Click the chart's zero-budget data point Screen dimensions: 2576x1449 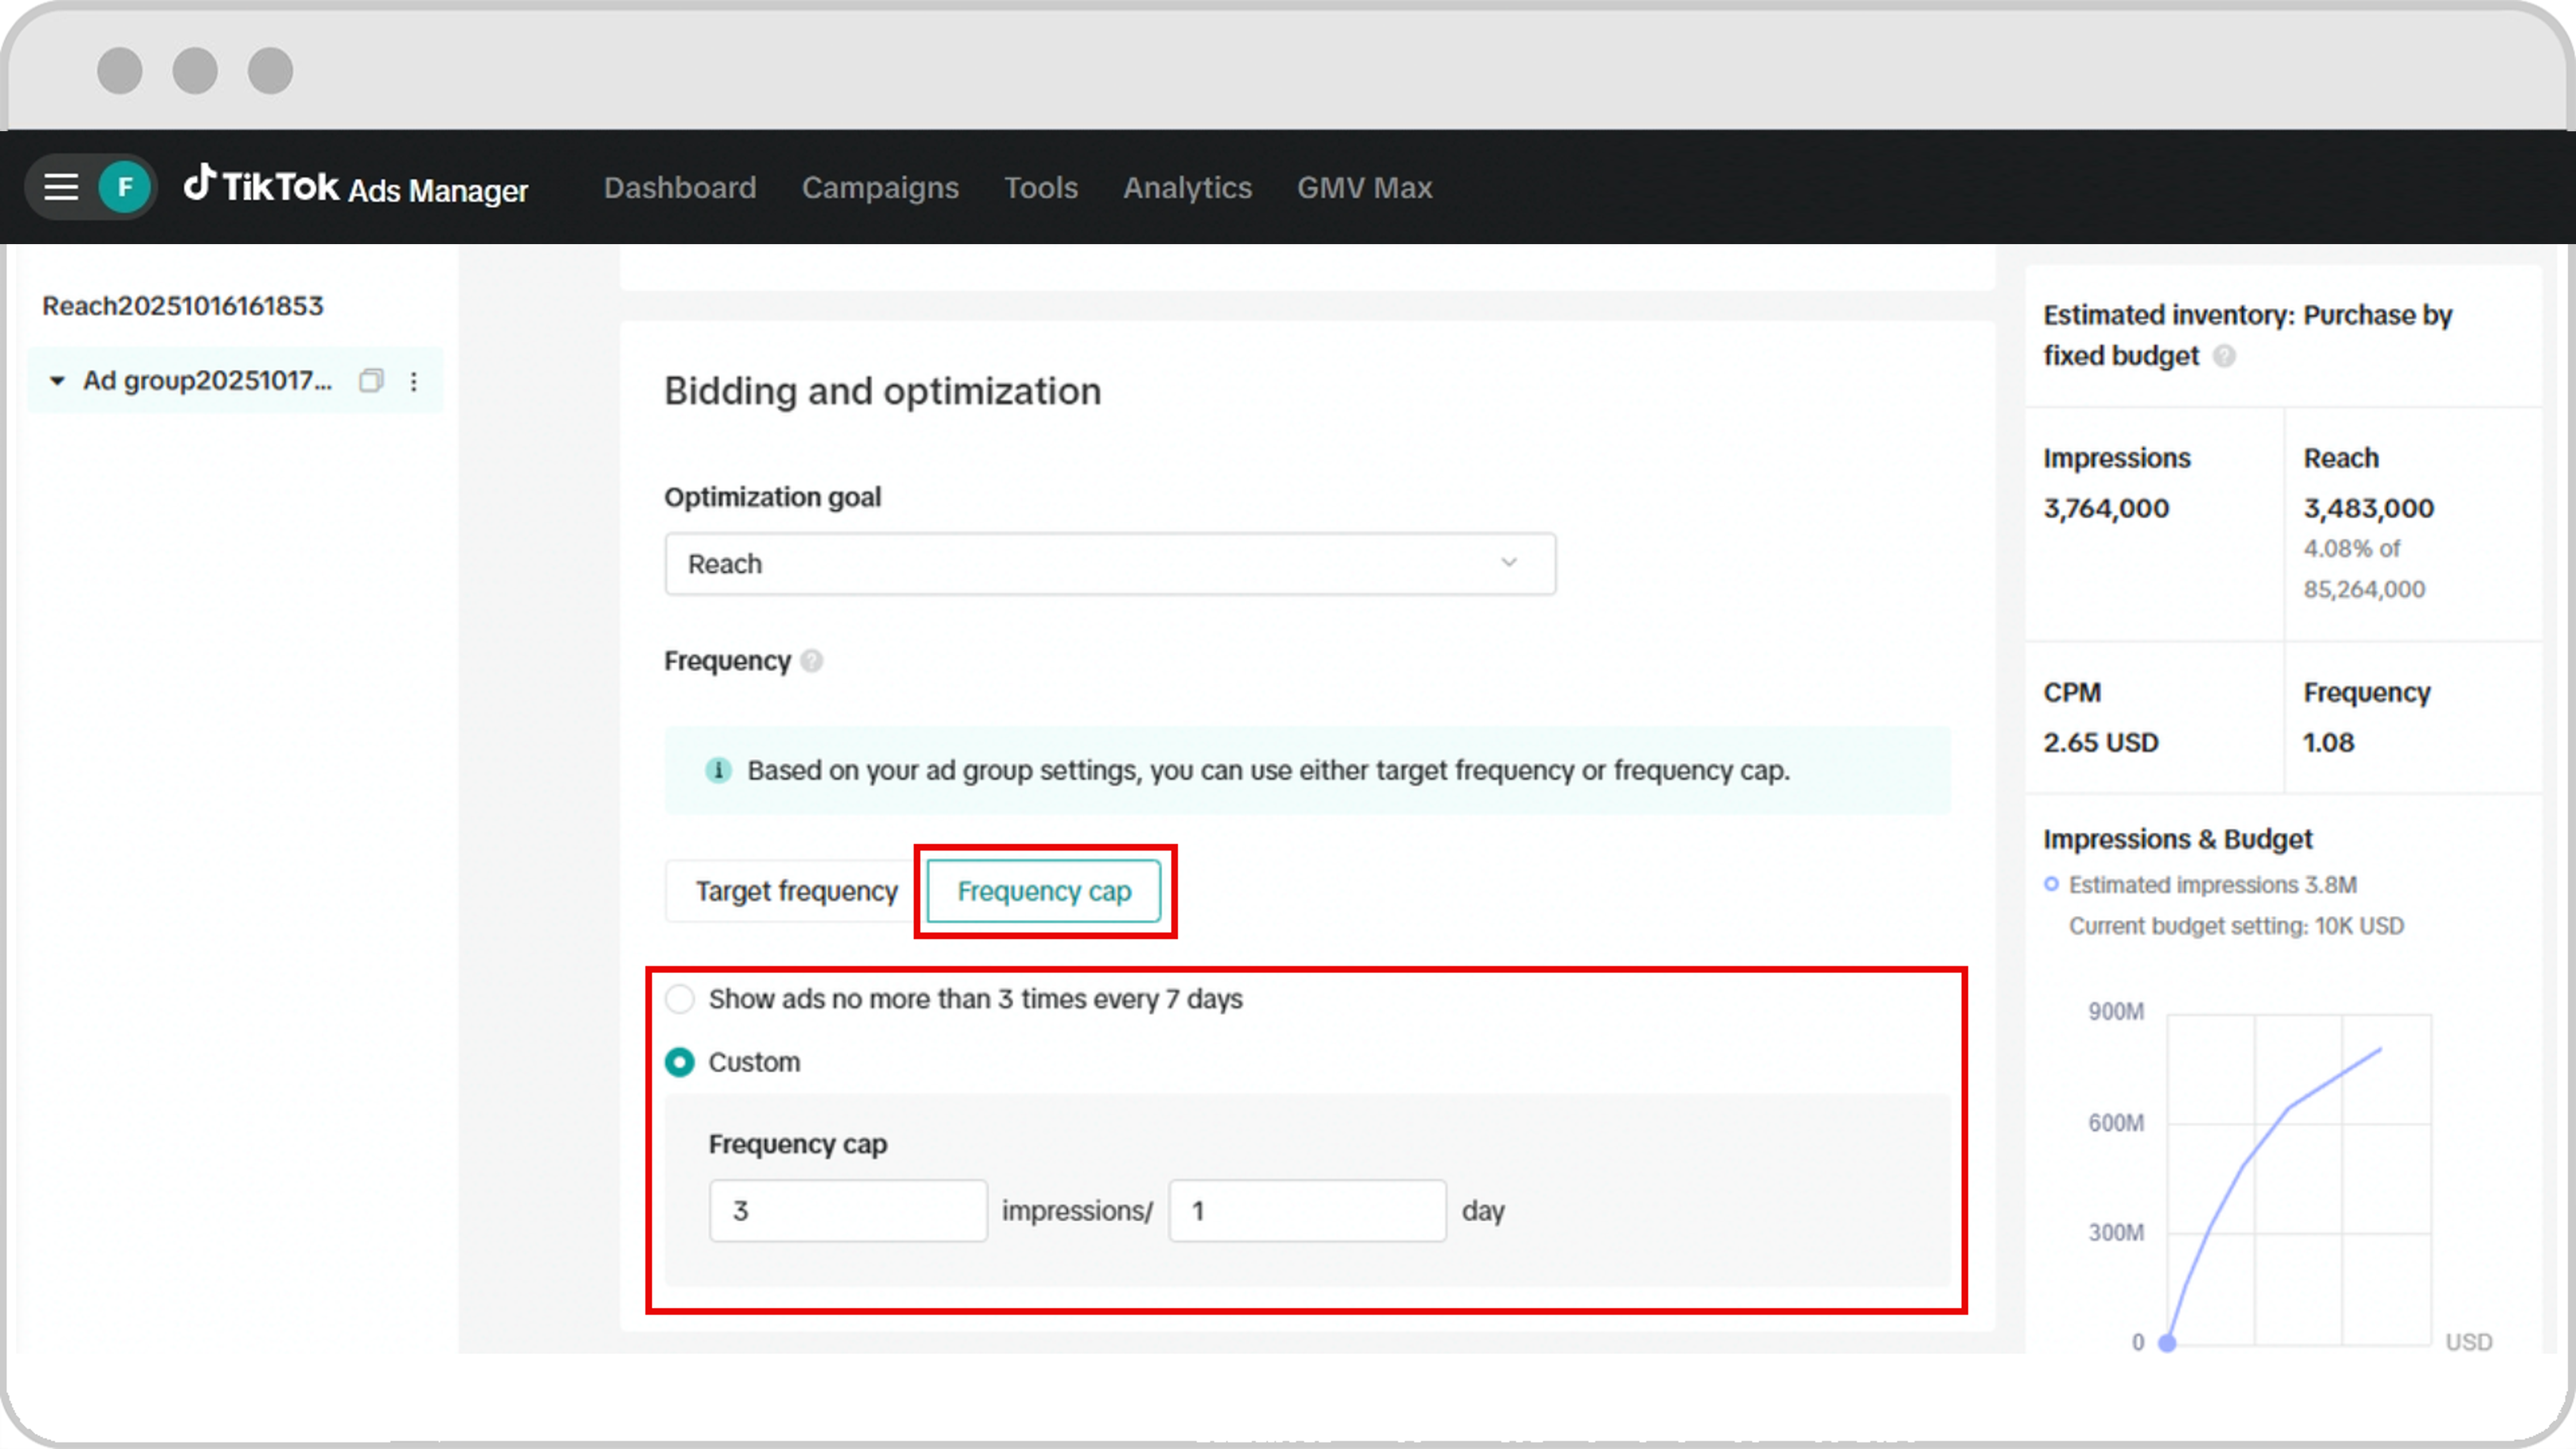(2167, 1343)
